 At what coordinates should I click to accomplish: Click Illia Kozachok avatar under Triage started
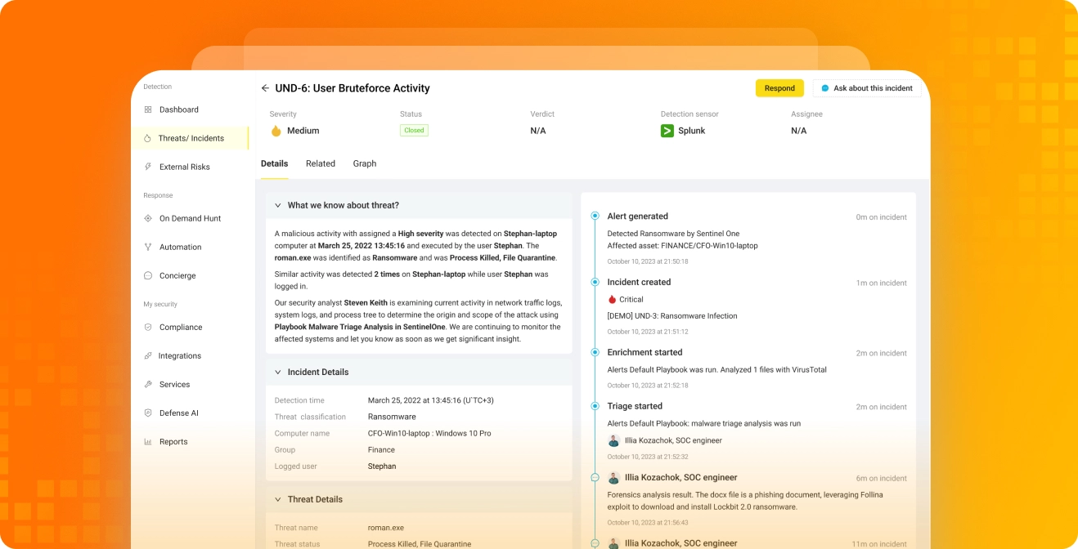pos(613,440)
